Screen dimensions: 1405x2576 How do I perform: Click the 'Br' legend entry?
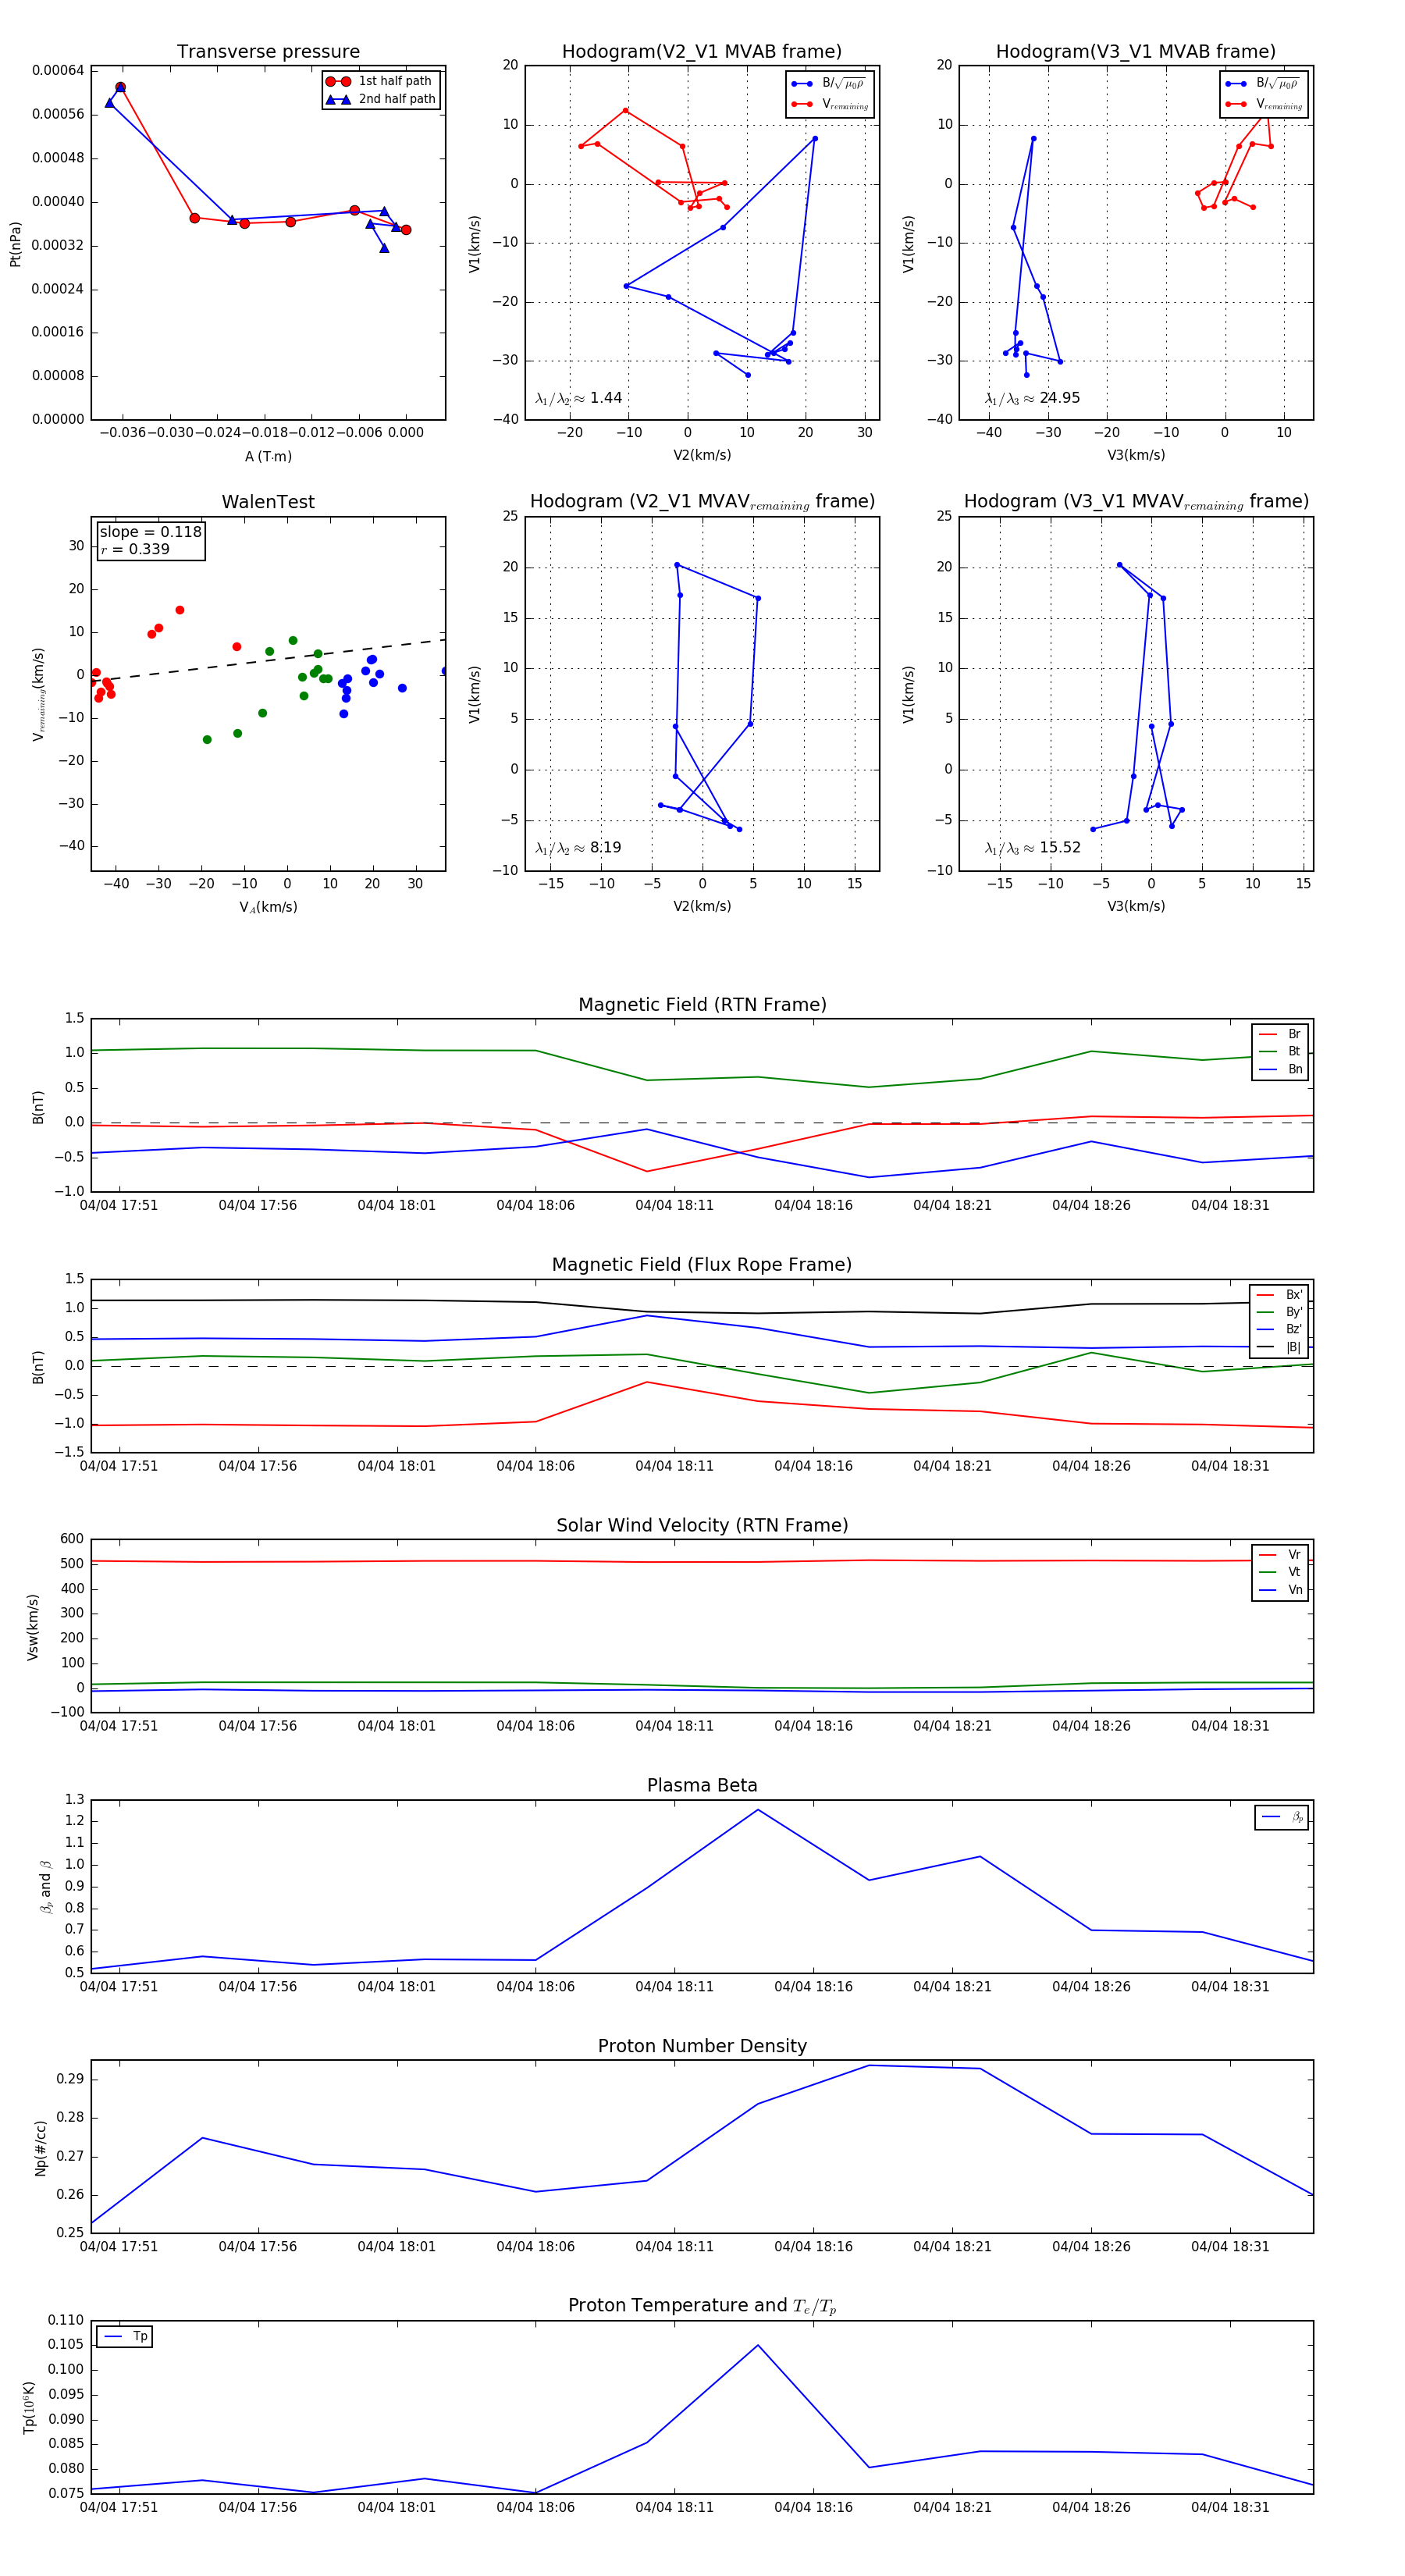[1281, 1034]
